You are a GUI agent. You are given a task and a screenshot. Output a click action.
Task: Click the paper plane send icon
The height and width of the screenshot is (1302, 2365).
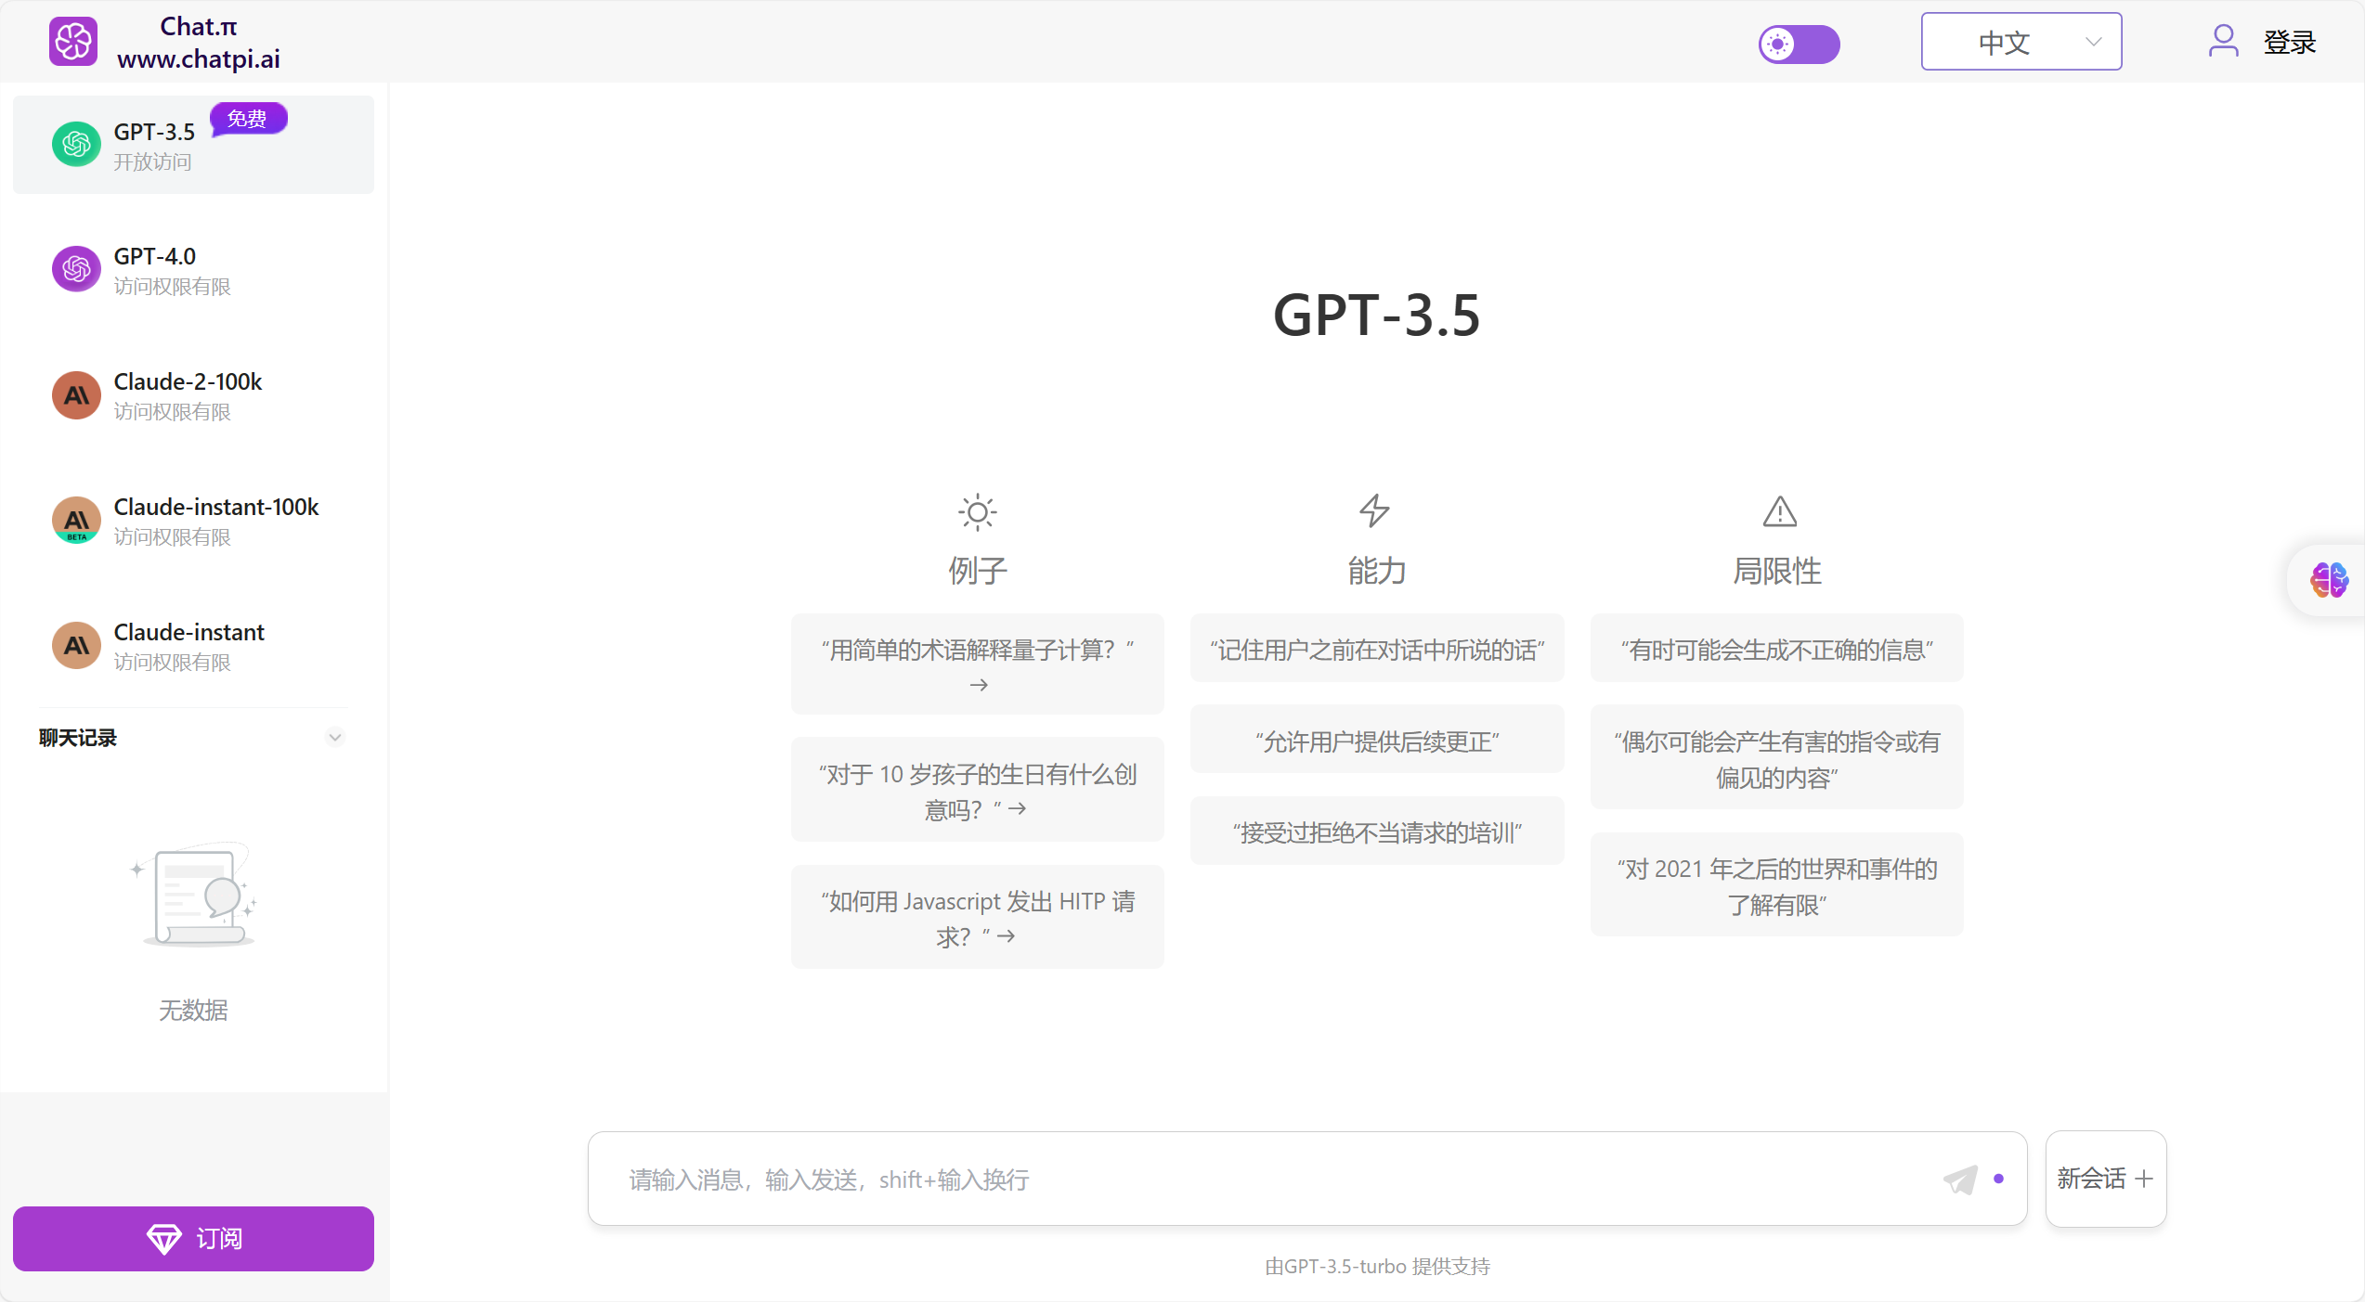pyautogui.click(x=1960, y=1180)
